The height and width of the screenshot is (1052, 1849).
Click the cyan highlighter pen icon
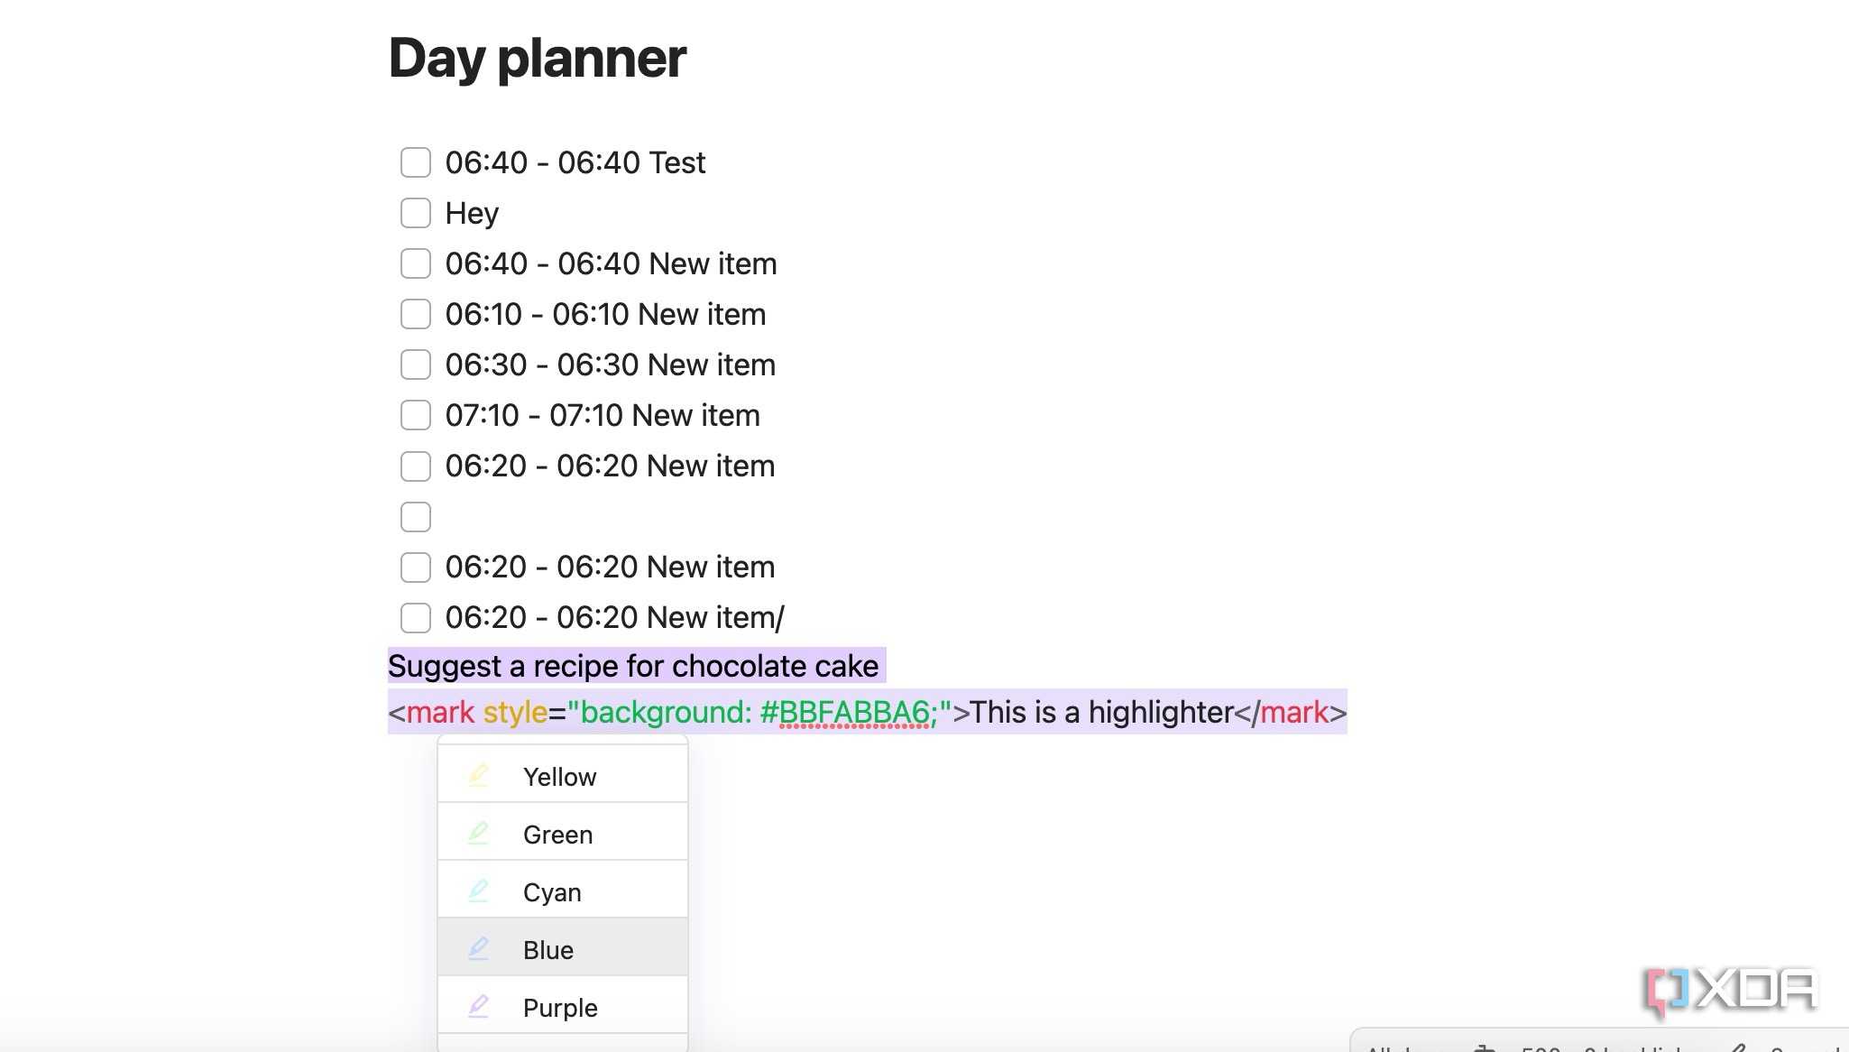(479, 891)
